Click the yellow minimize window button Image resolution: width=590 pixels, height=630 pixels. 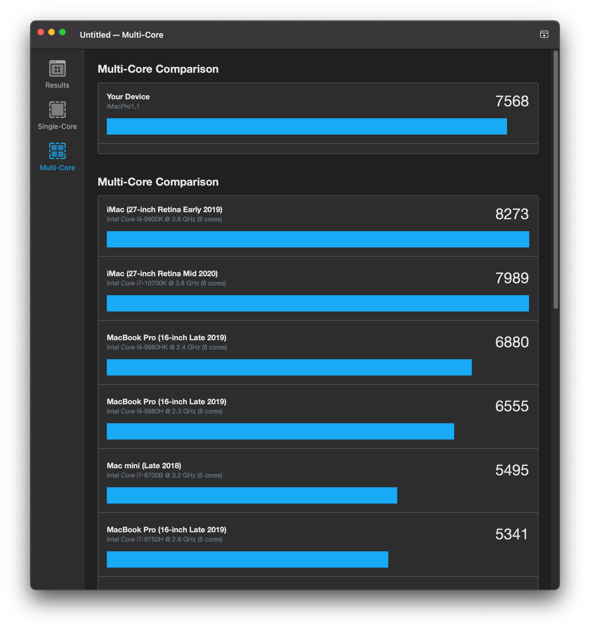click(x=52, y=32)
